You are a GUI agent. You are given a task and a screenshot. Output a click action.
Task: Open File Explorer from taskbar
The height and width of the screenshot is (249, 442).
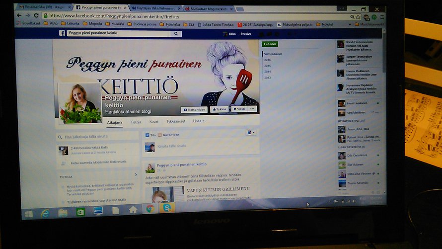point(63,213)
